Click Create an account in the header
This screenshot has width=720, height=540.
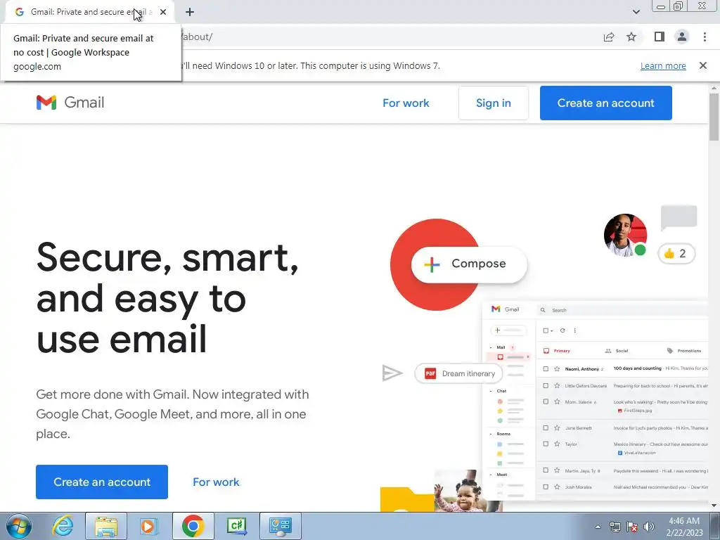coord(605,103)
